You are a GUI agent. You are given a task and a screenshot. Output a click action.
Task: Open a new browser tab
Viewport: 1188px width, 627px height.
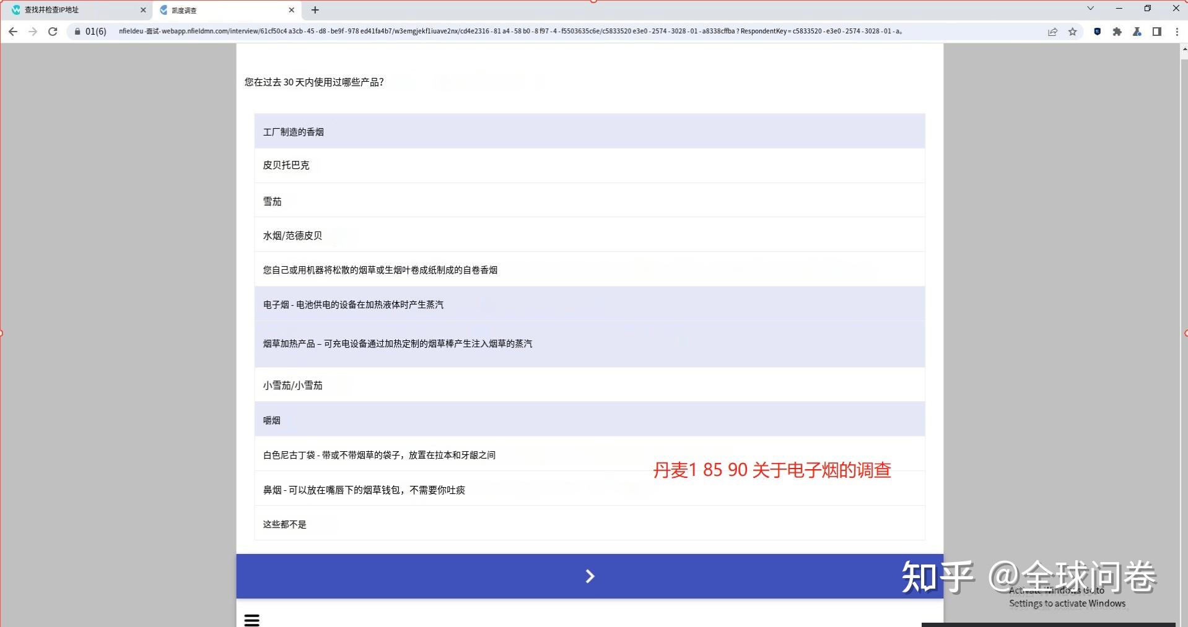315,10
